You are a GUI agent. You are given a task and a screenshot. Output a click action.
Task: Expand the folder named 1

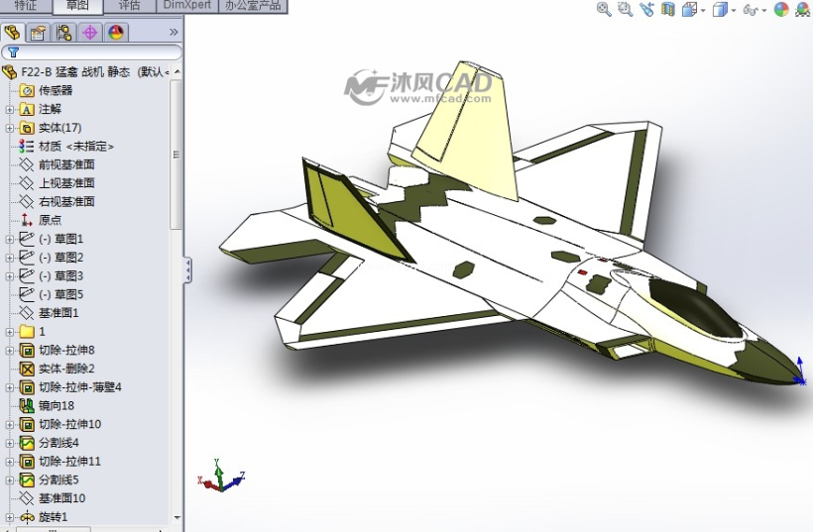coord(9,332)
